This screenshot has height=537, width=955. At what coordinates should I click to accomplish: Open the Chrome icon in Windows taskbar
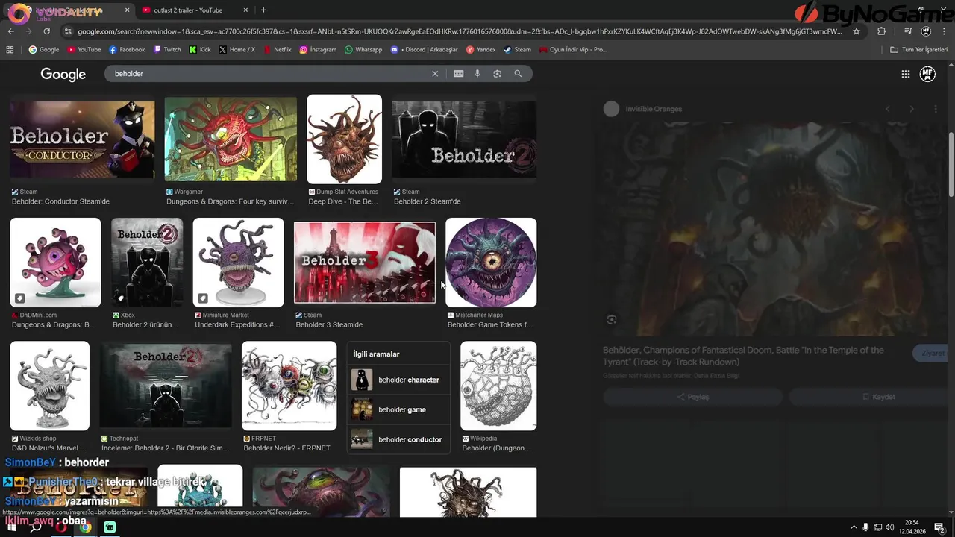(85, 527)
